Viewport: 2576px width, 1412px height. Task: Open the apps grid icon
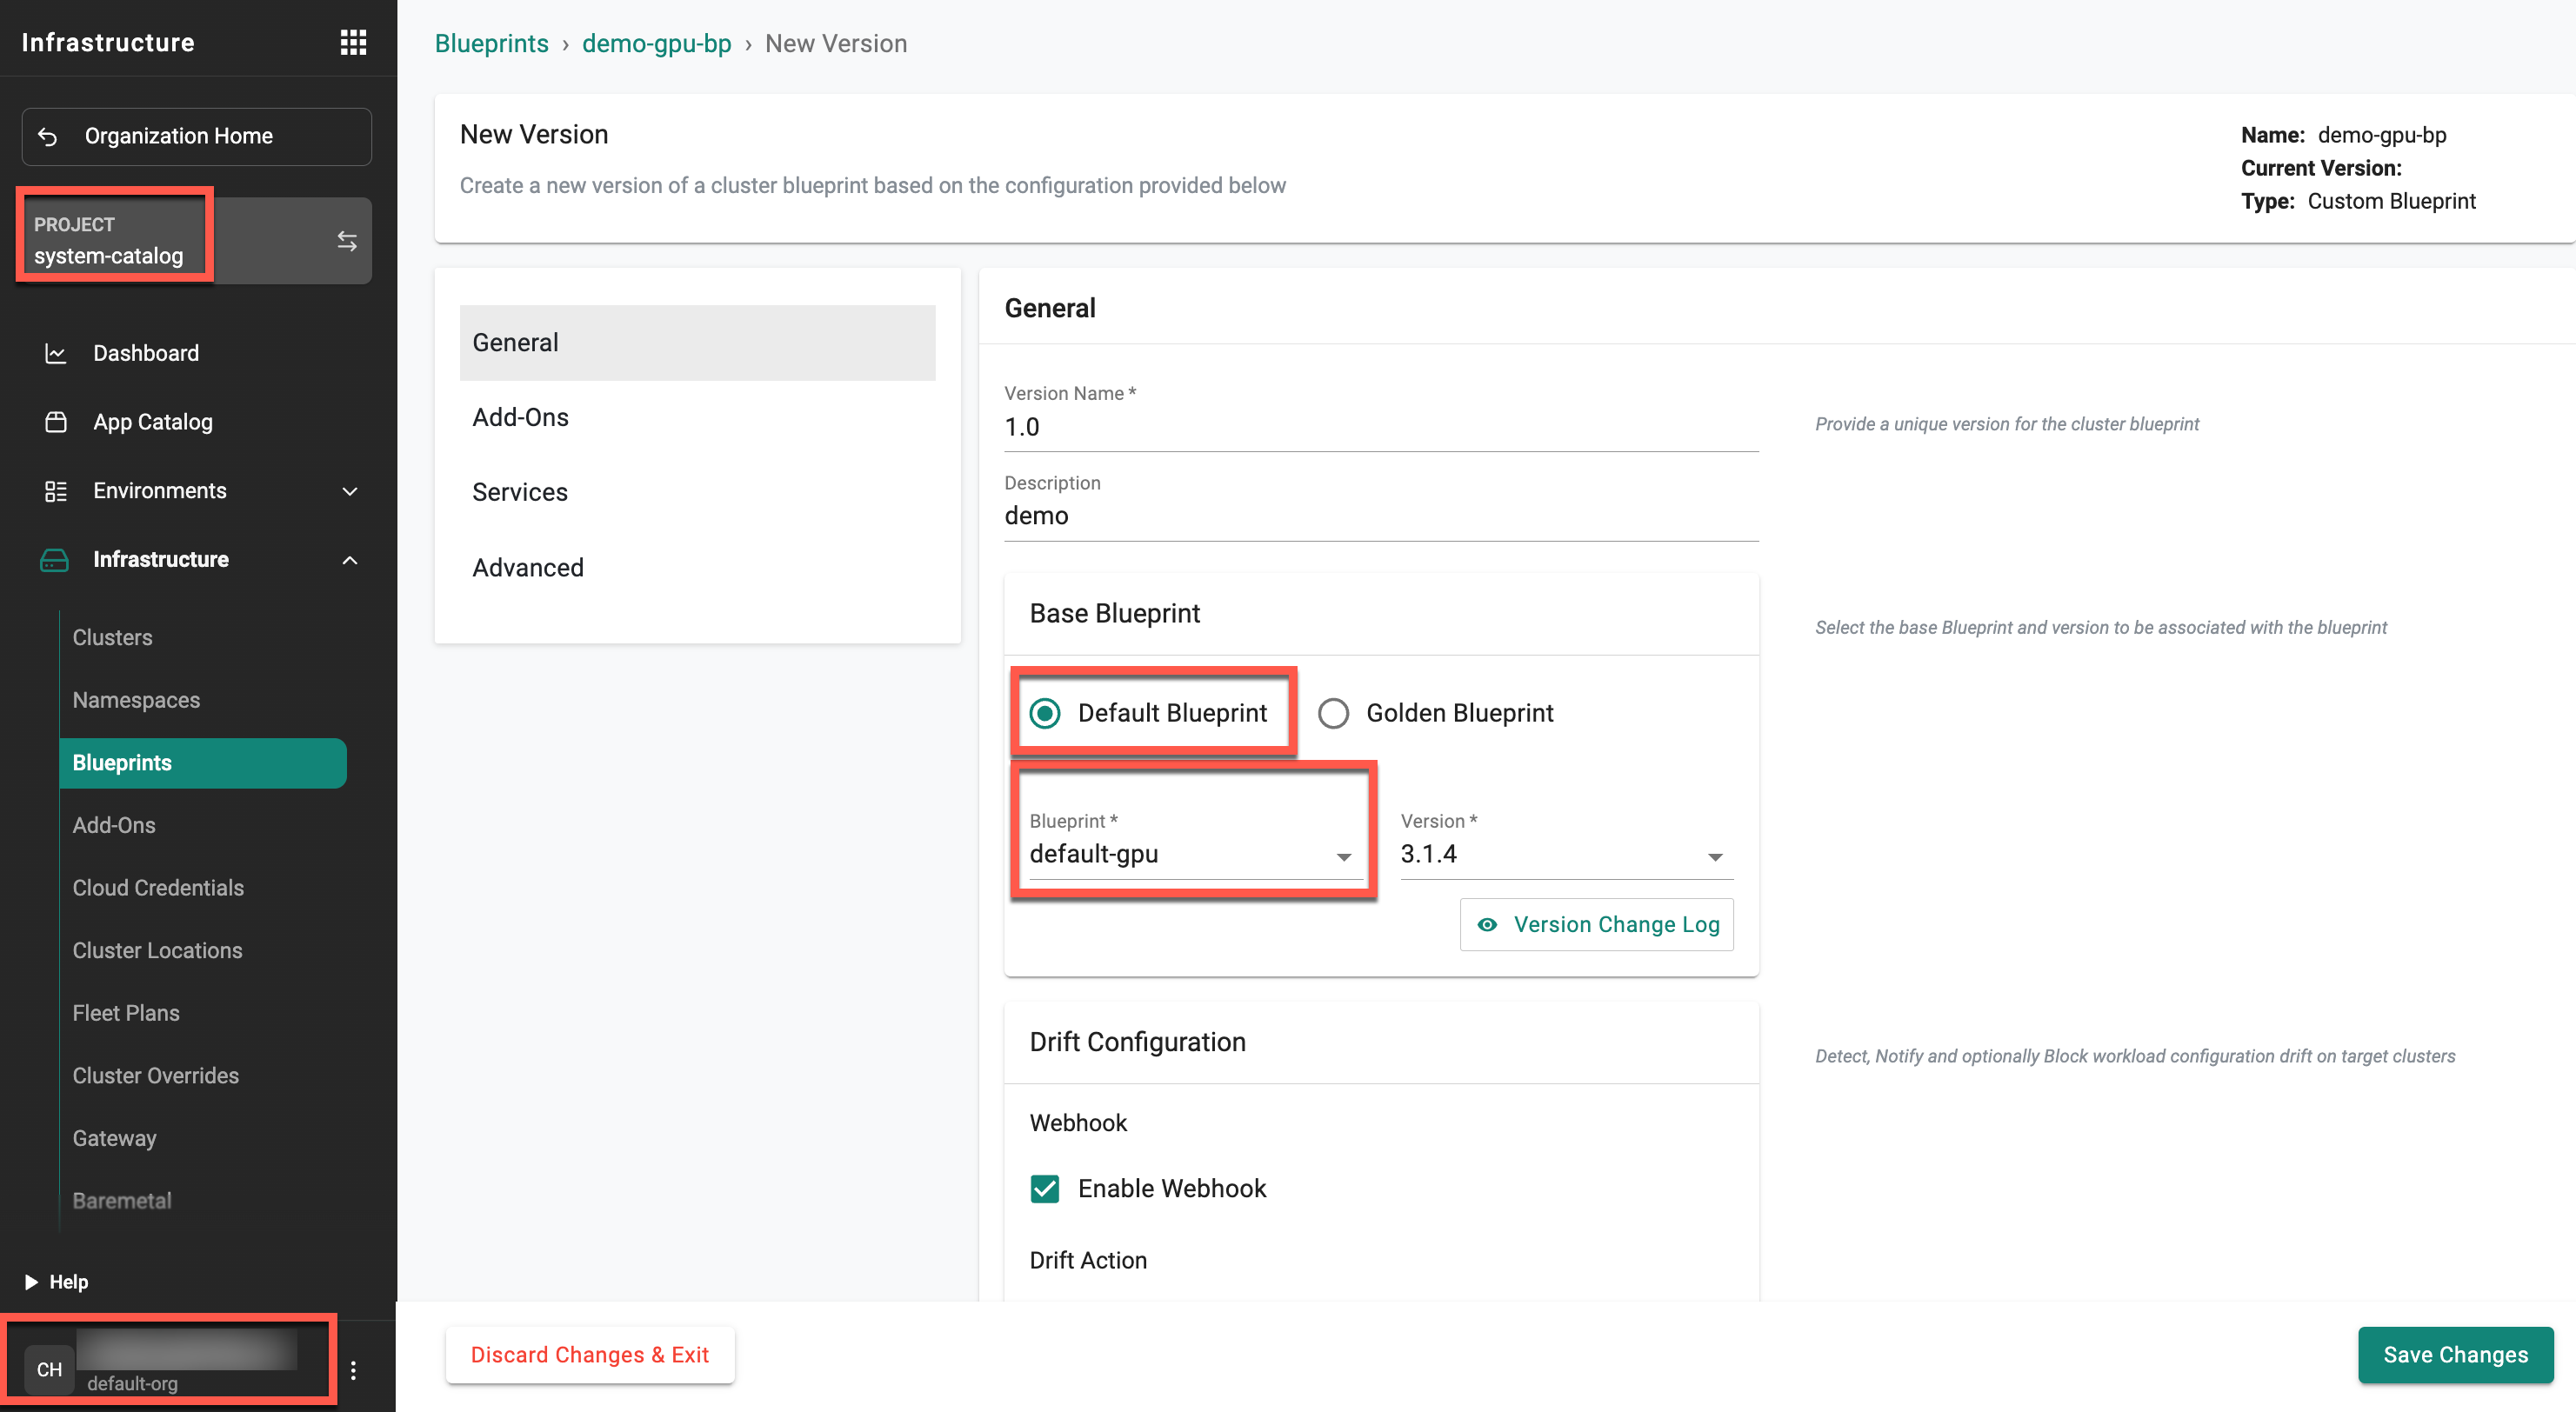point(353,42)
